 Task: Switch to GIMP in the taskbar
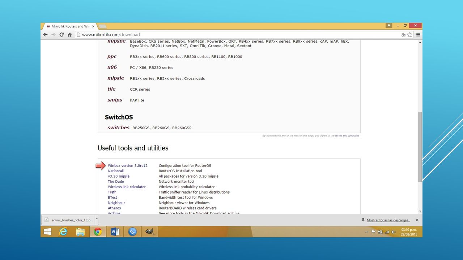tap(149, 232)
